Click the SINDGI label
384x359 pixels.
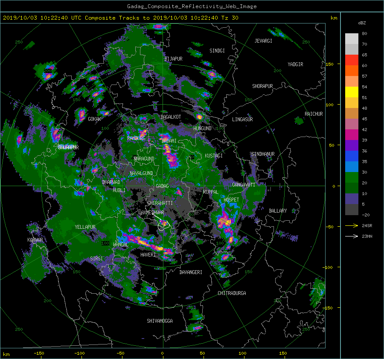pyautogui.click(x=217, y=51)
